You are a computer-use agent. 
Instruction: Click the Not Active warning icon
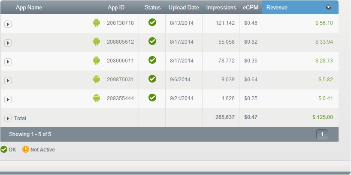click(25, 149)
